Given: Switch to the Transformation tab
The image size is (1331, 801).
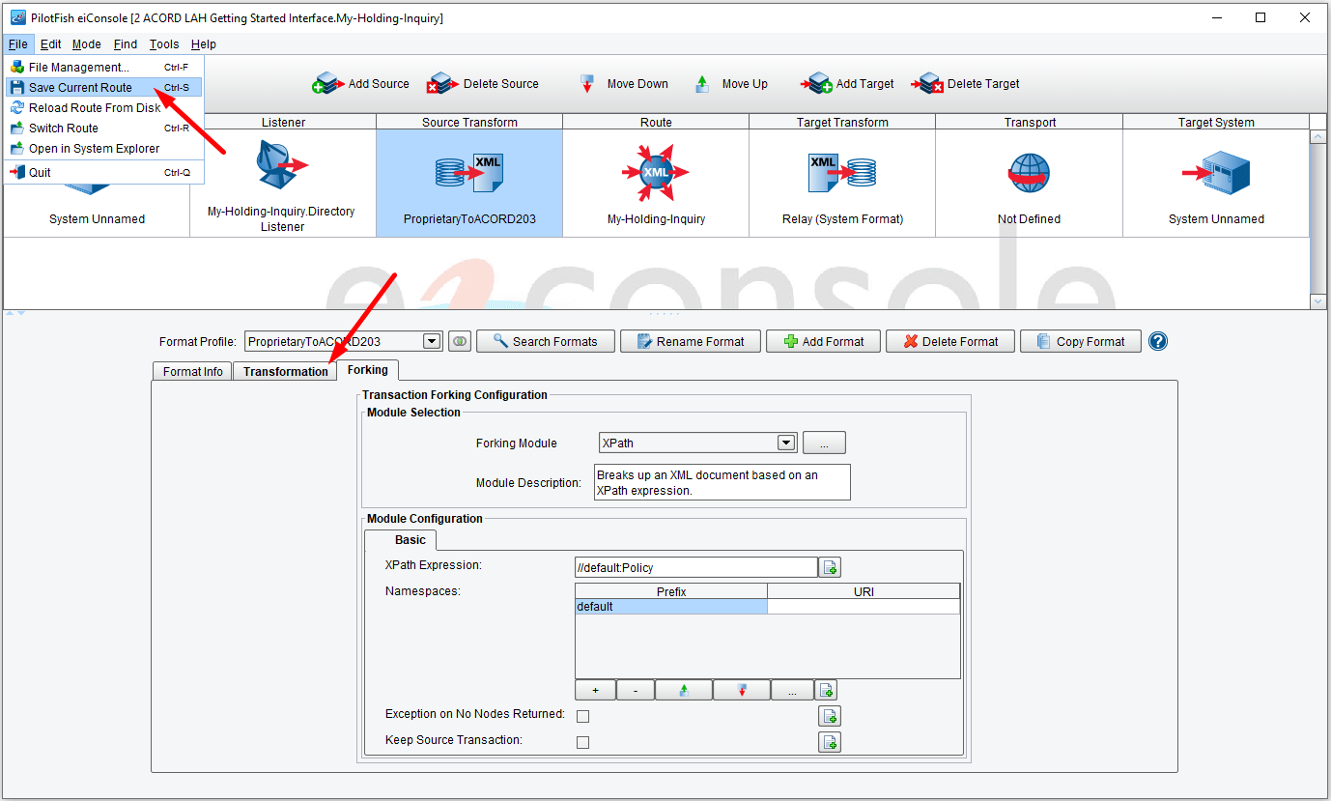Looking at the screenshot, I should click(x=286, y=371).
